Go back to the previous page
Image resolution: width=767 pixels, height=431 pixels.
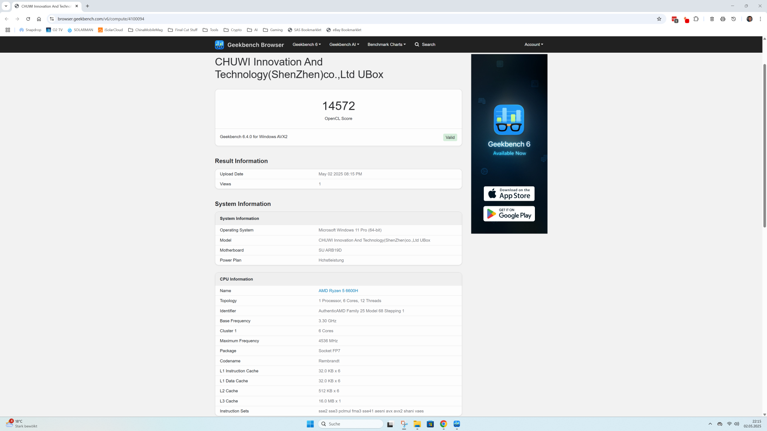6,19
